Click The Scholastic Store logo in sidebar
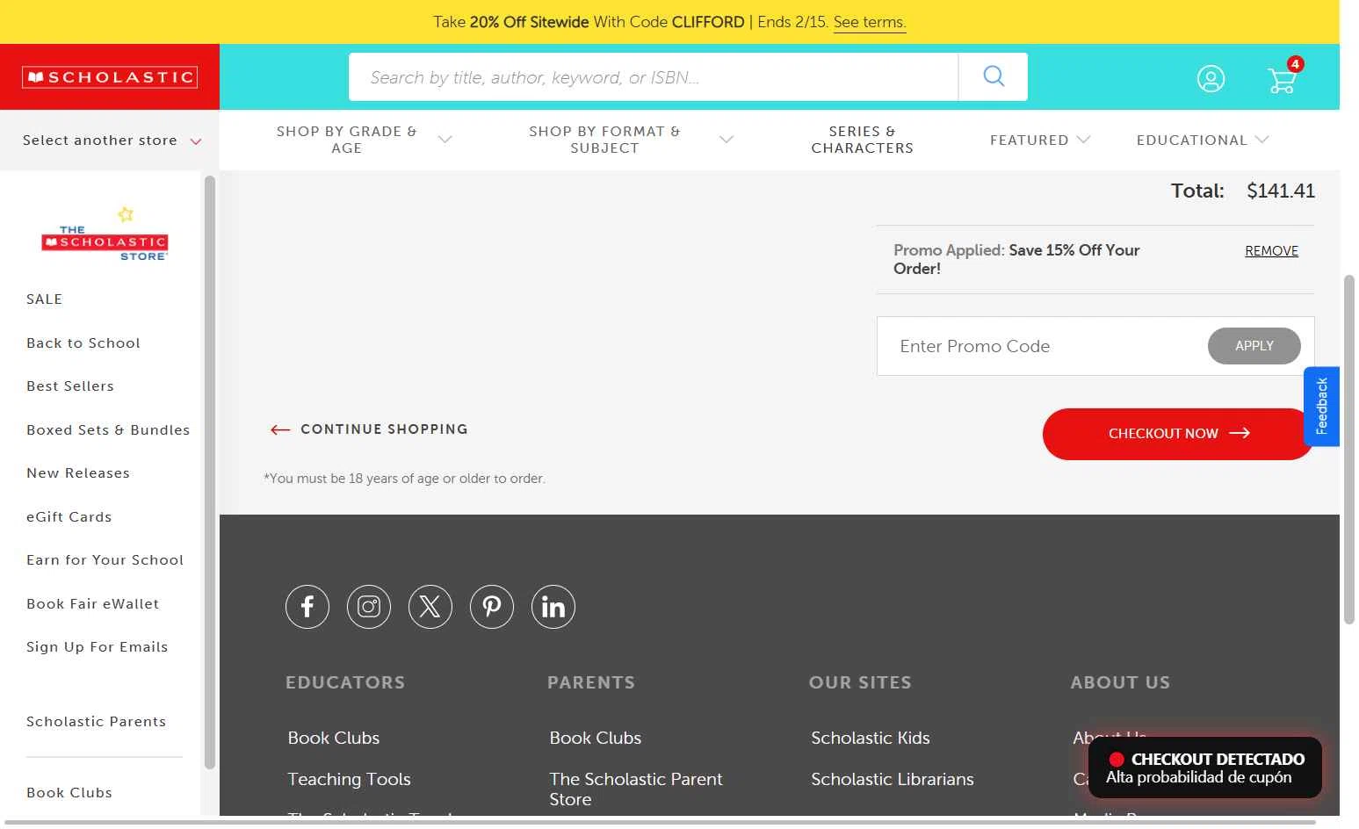Image resolution: width=1359 pixels, height=829 pixels. 105,234
